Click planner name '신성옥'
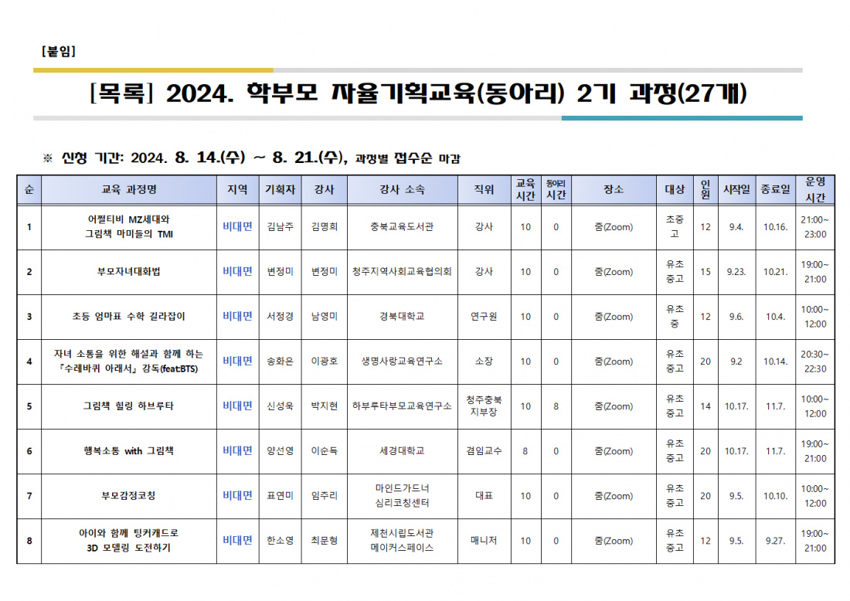Image resolution: width=850 pixels, height=601 pixels. 280,406
